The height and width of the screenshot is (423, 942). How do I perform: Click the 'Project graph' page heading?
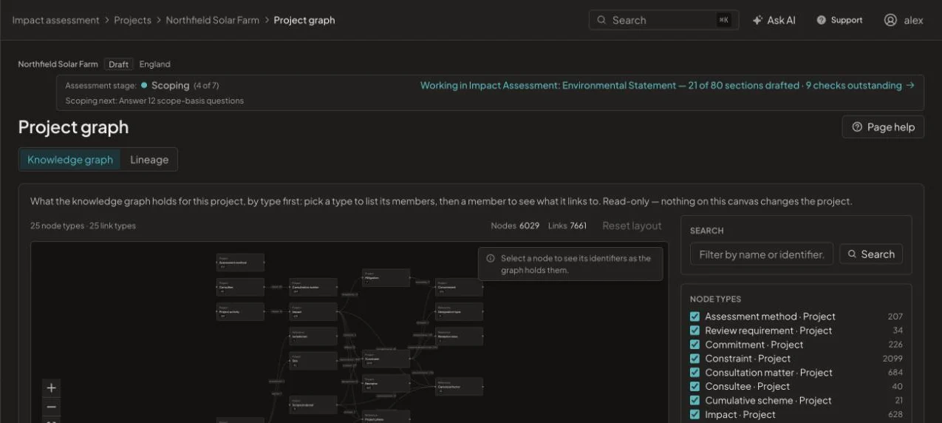[x=73, y=127]
